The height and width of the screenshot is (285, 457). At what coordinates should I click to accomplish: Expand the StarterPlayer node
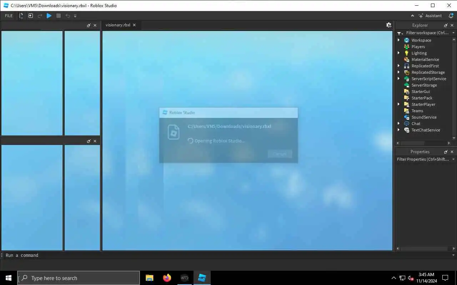tap(399, 104)
